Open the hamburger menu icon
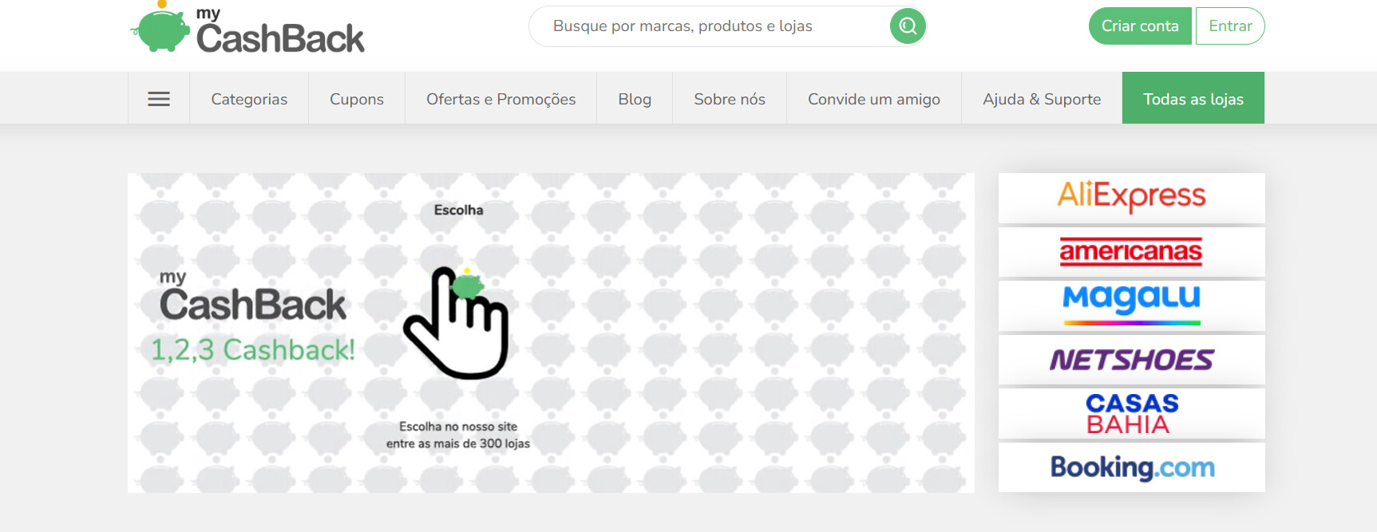This screenshot has height=532, width=1377. 159,99
